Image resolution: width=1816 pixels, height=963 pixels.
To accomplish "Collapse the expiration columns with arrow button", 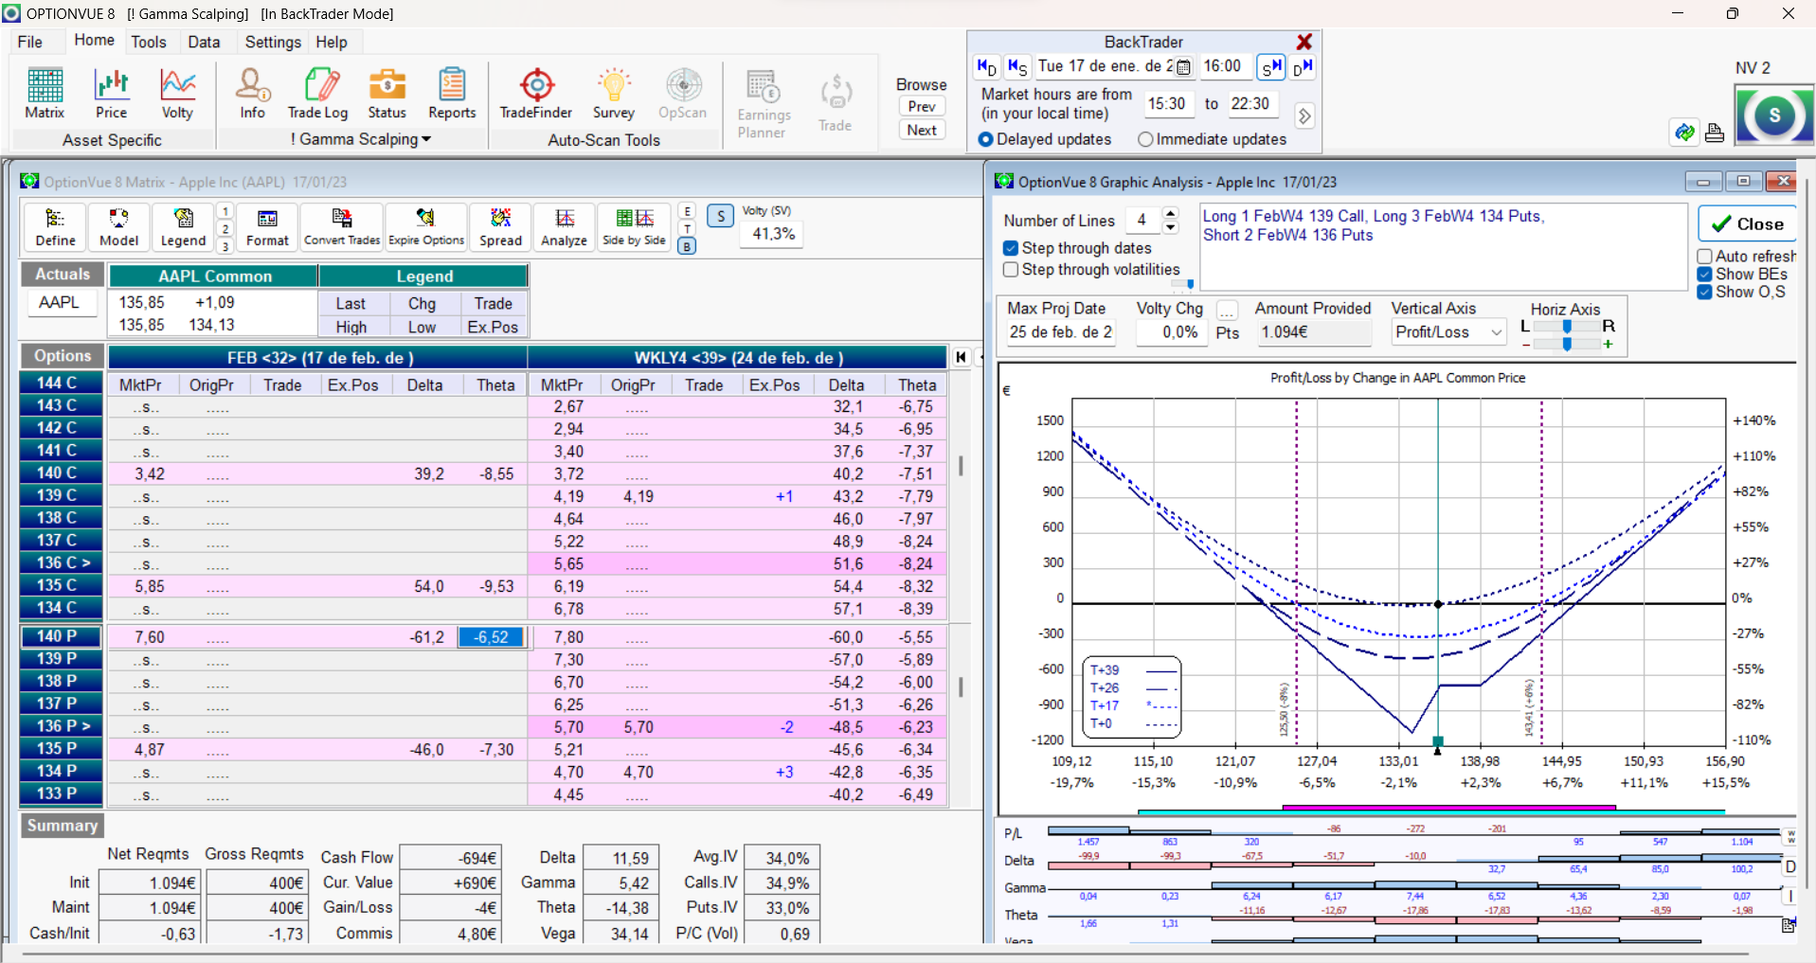I will (x=961, y=357).
